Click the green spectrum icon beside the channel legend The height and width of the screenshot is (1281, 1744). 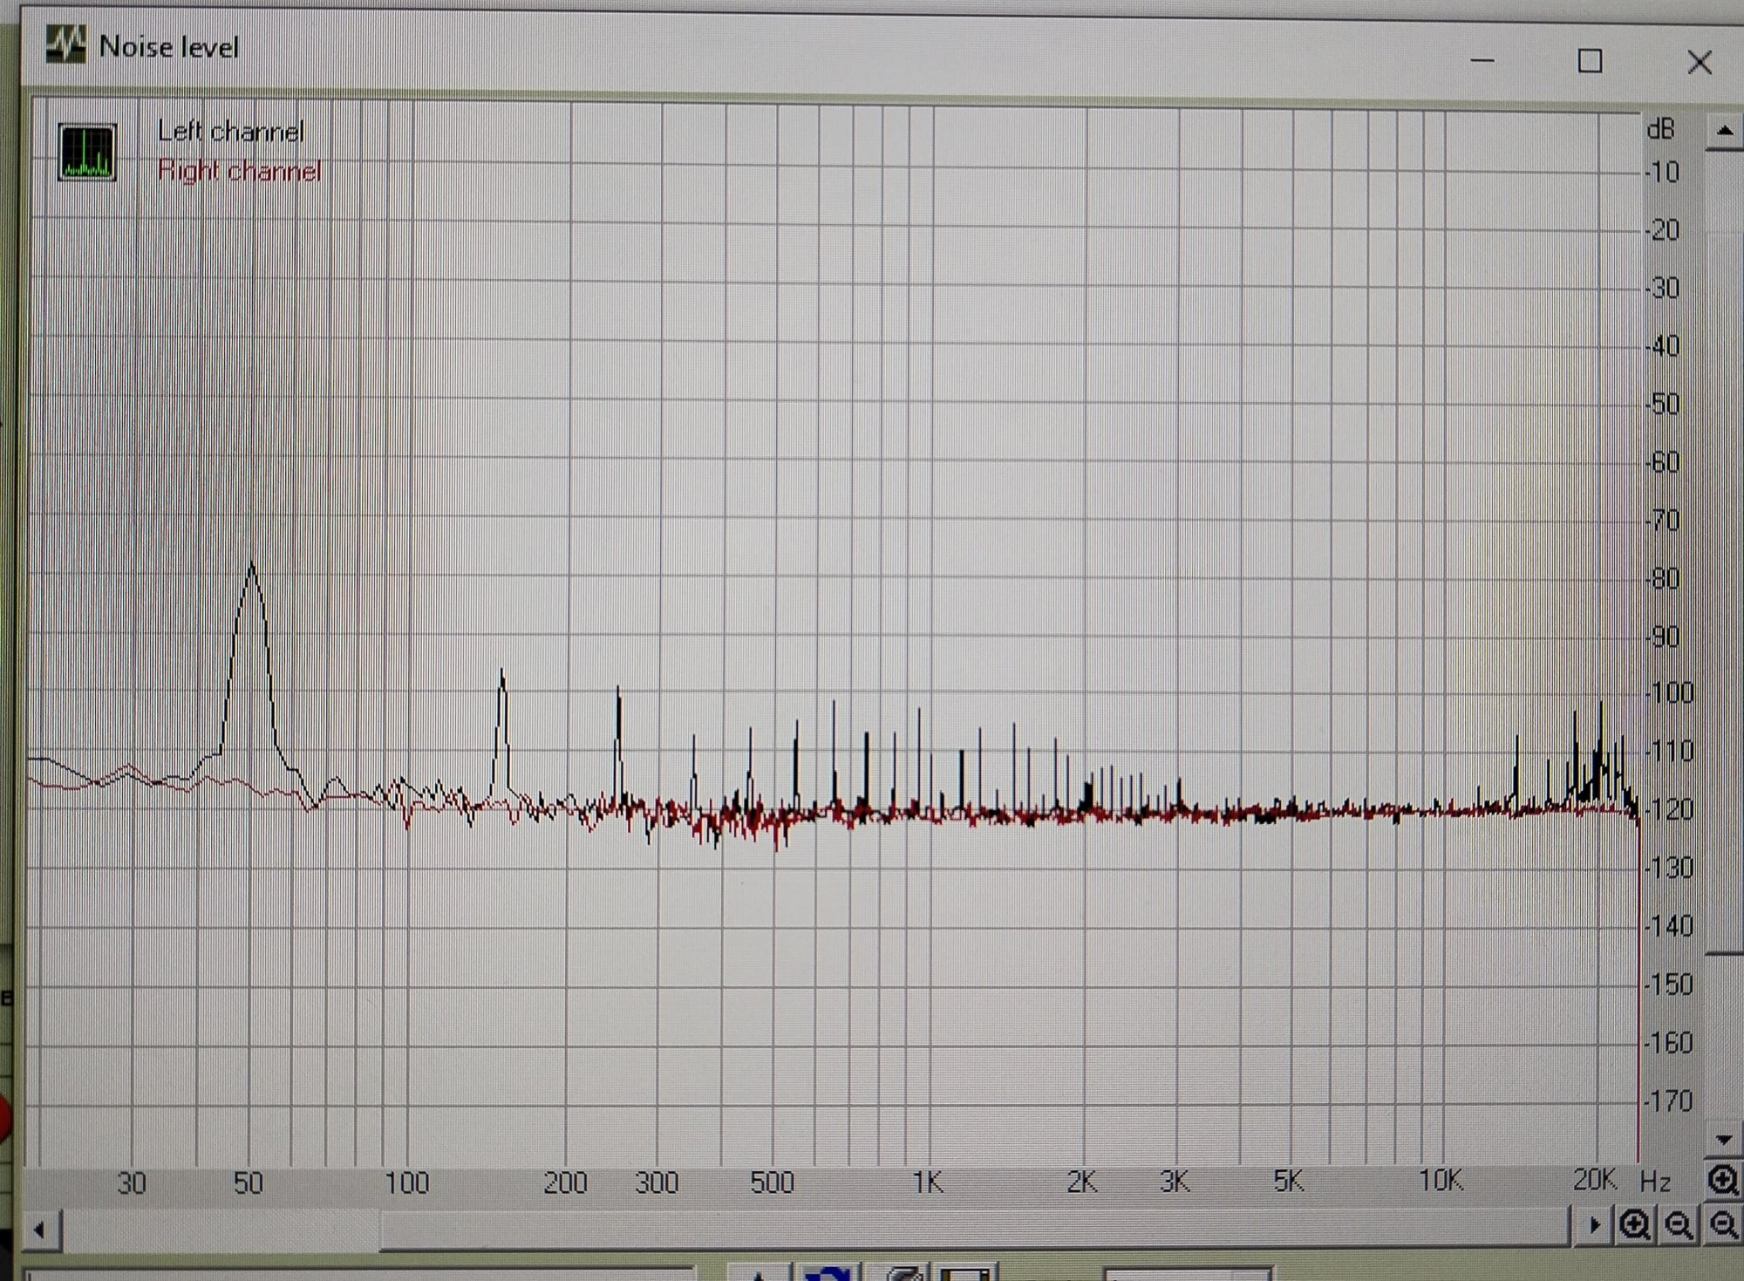click(x=86, y=153)
